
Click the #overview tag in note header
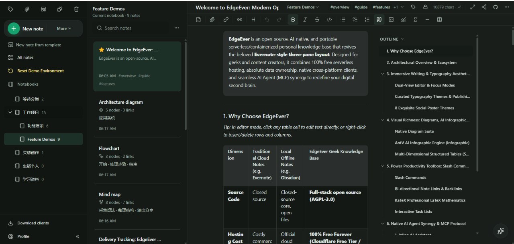click(340, 7)
